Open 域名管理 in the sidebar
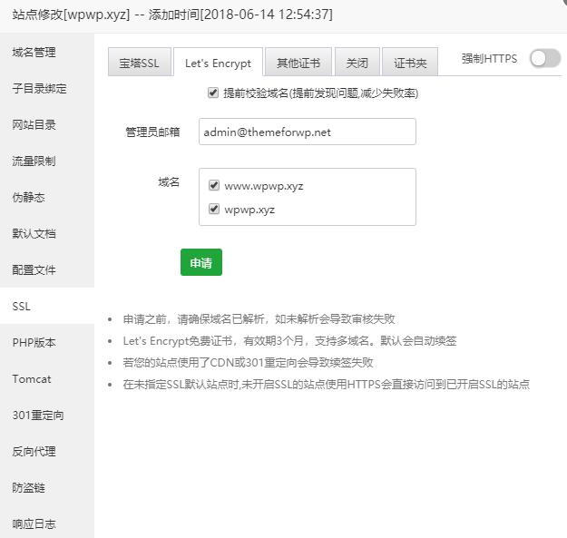Screen dimensions: 567x538 34,53
